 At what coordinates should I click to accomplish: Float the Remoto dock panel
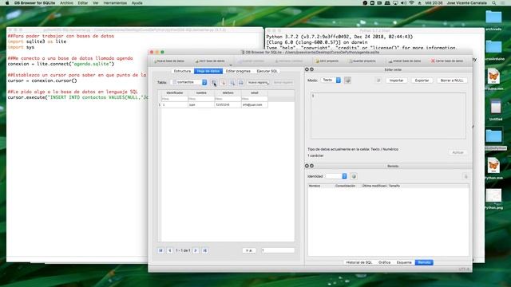click(311, 166)
